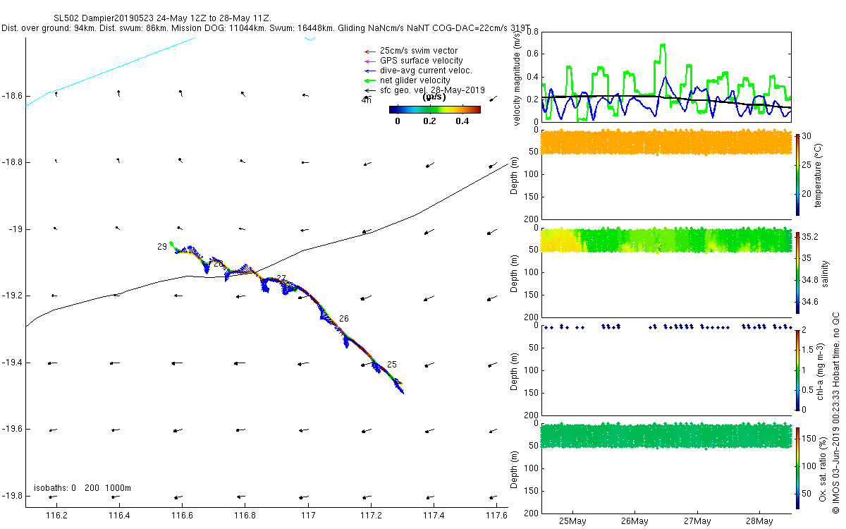This screenshot has height=529, width=846.
Task: Click the m/s velocity color bar
Action: point(435,109)
